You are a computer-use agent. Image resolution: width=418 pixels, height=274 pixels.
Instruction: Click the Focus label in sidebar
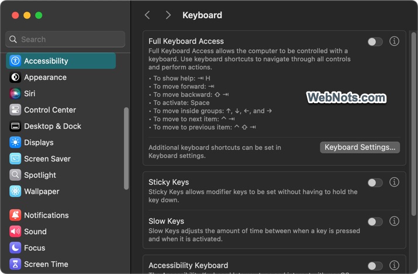coord(34,248)
